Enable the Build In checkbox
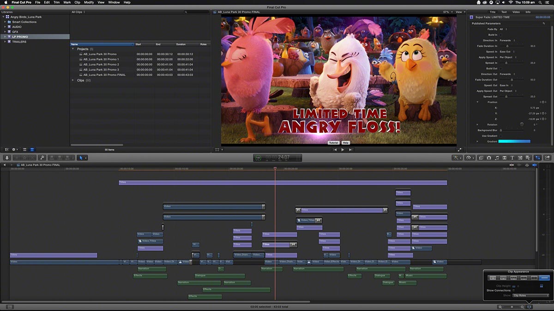 [501, 35]
